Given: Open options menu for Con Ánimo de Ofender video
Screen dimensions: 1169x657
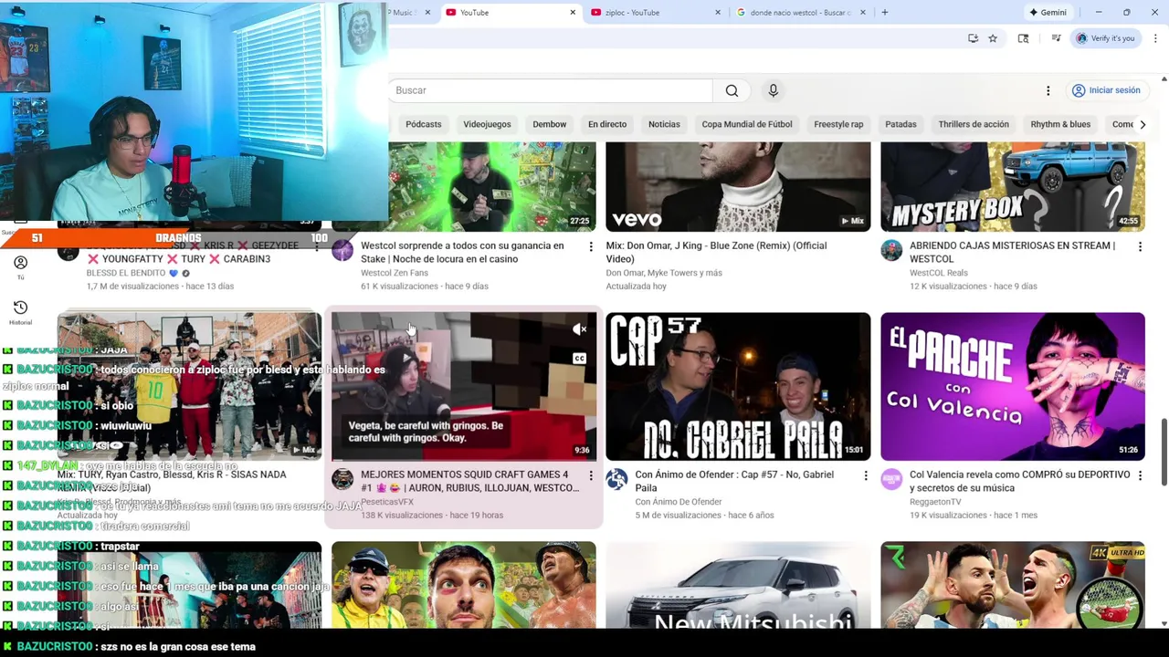Looking at the screenshot, I should 866,475.
